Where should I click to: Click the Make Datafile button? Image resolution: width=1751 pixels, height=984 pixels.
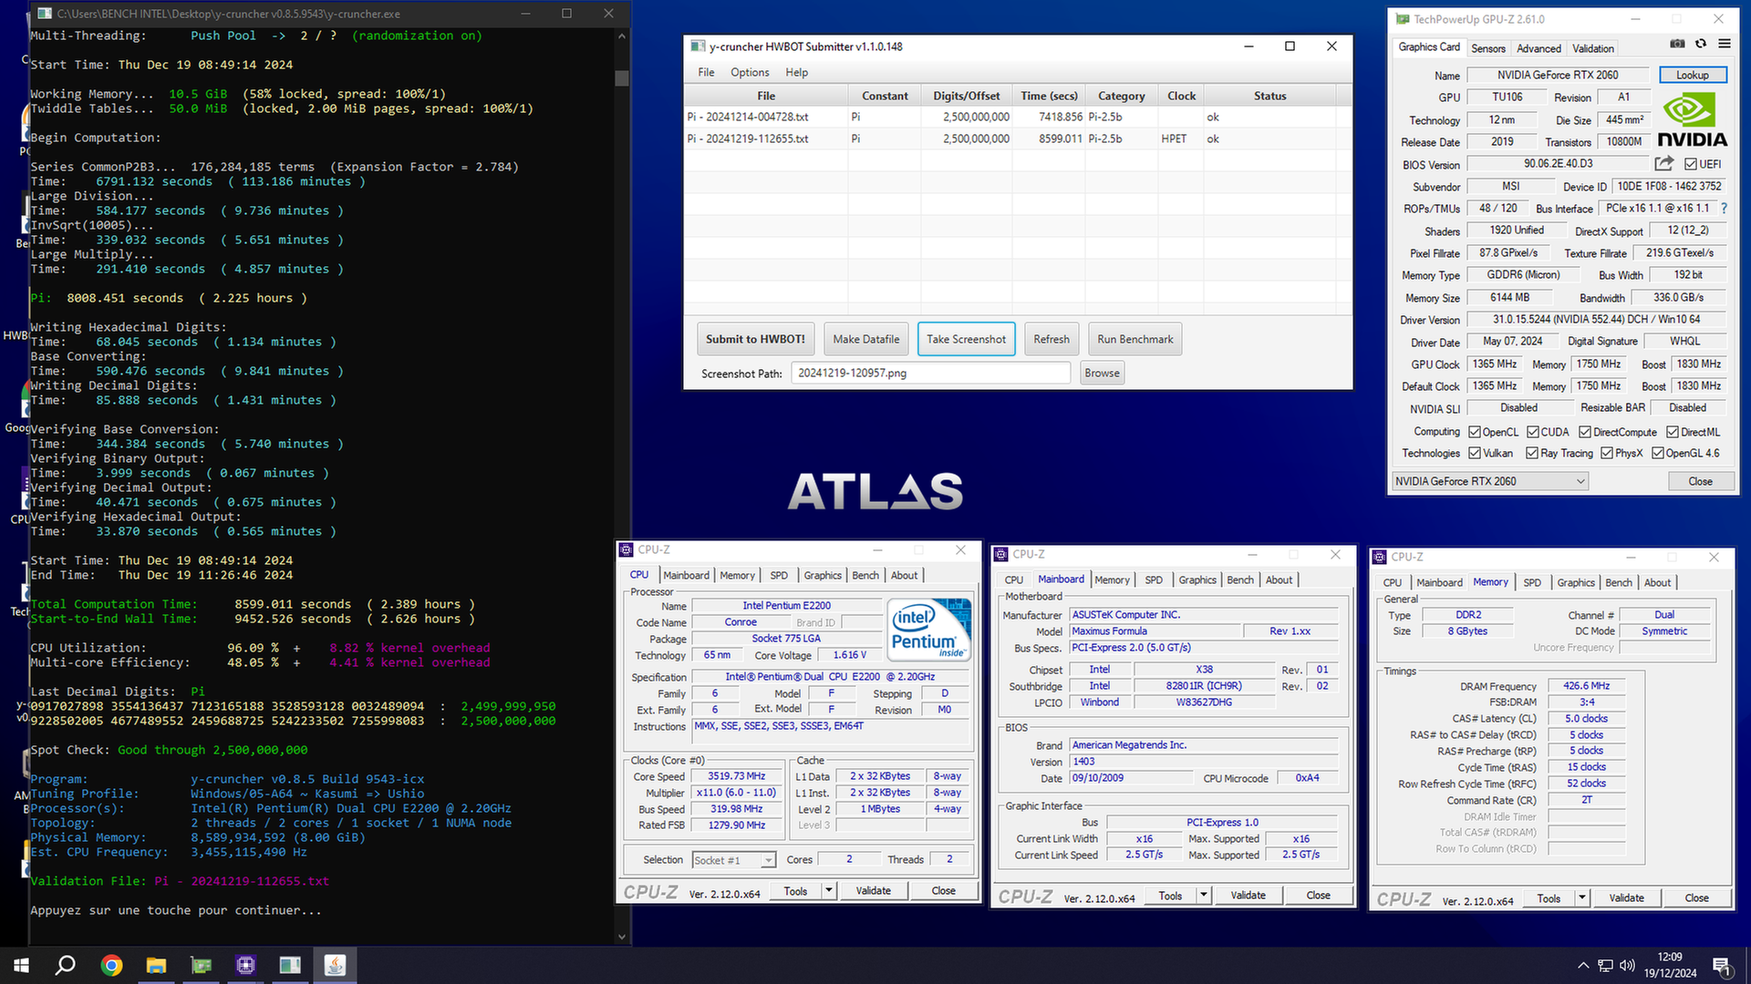[x=865, y=339]
